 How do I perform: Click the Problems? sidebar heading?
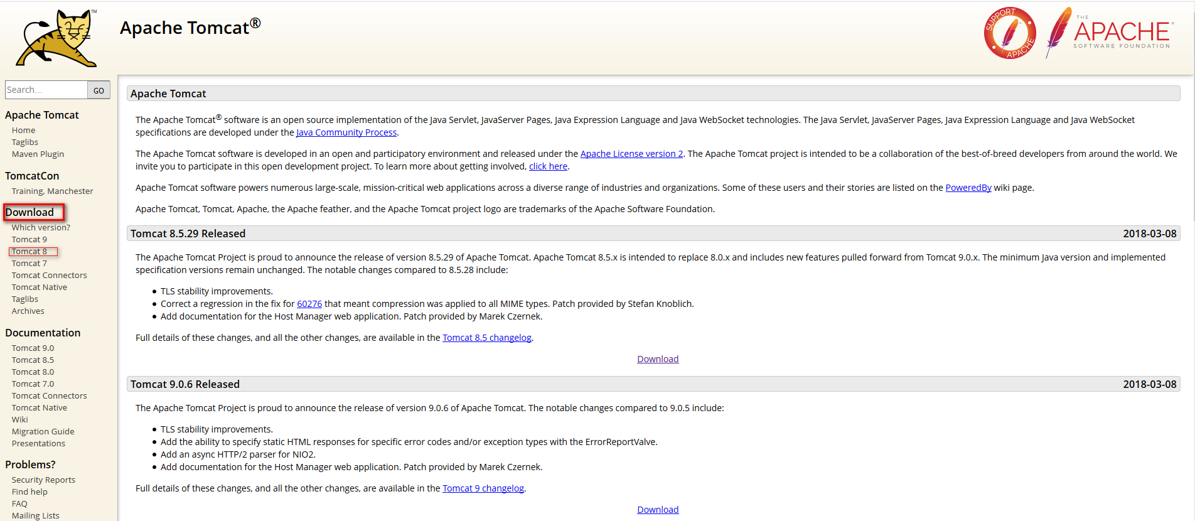pyautogui.click(x=30, y=465)
